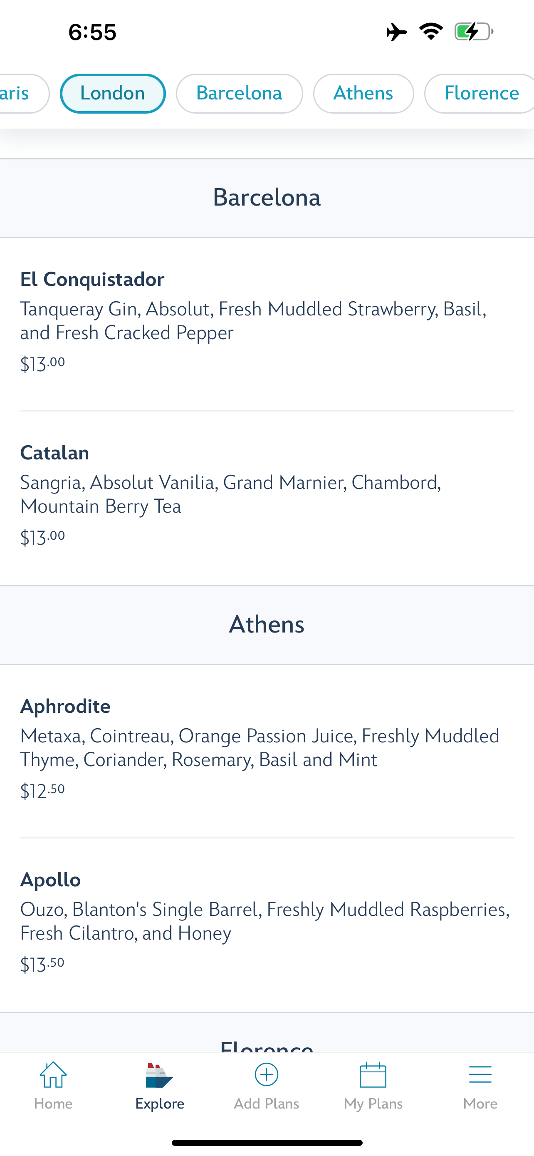Select the Athens filter chip

pyautogui.click(x=363, y=93)
